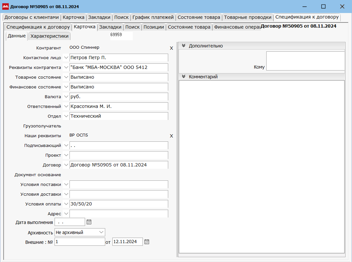Collapse the Комментарий section chevron
352x262 pixels.
click(184, 76)
